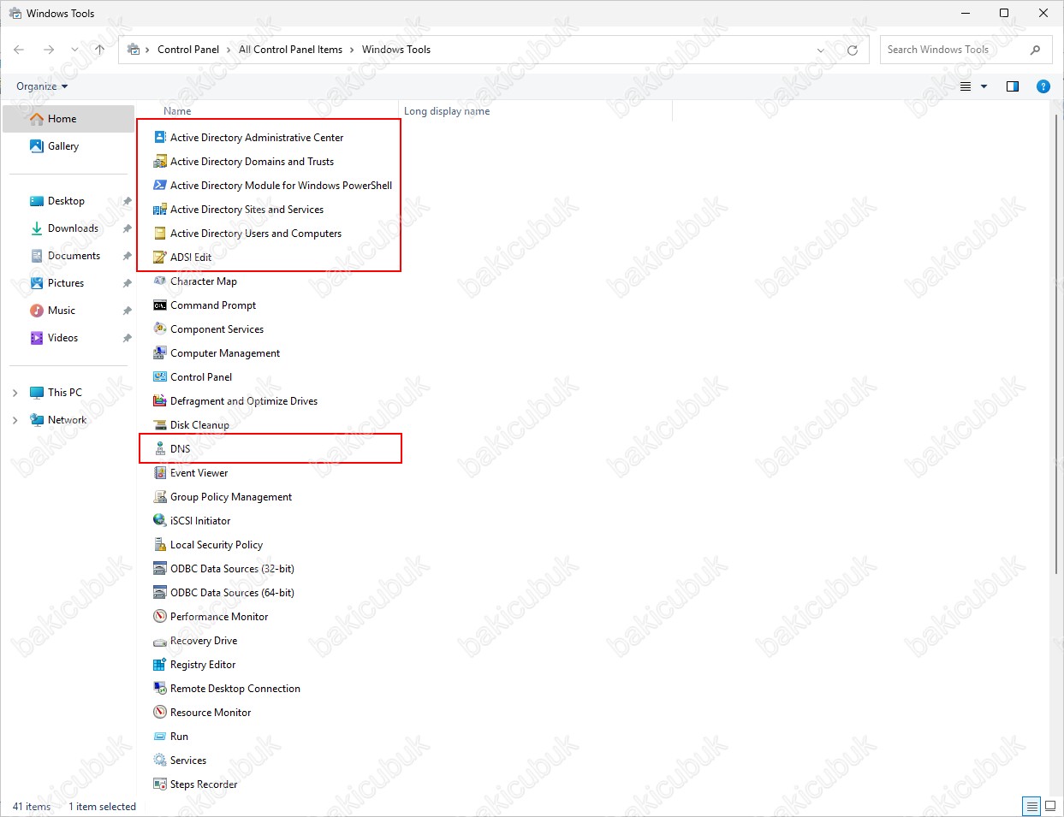Click the Windows Tools breadcrumb segment
The image size is (1064, 817).
(x=396, y=50)
